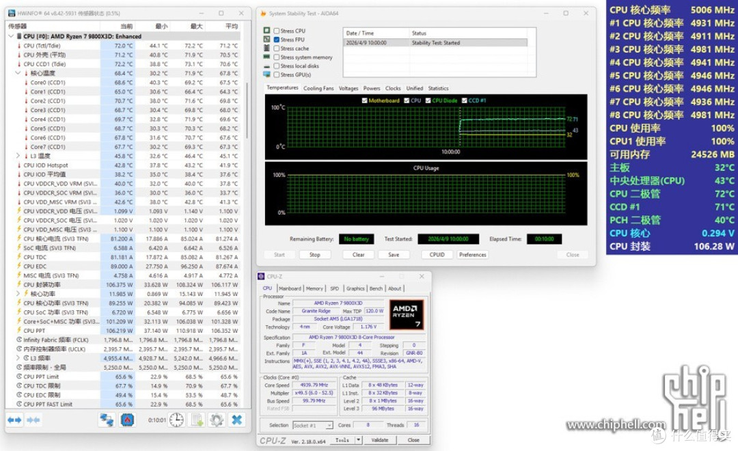Disable the Stress FPU checkbox
The width and height of the screenshot is (738, 451).
coord(277,40)
